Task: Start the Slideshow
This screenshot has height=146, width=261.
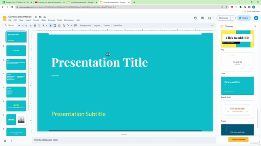Action: point(224,18)
